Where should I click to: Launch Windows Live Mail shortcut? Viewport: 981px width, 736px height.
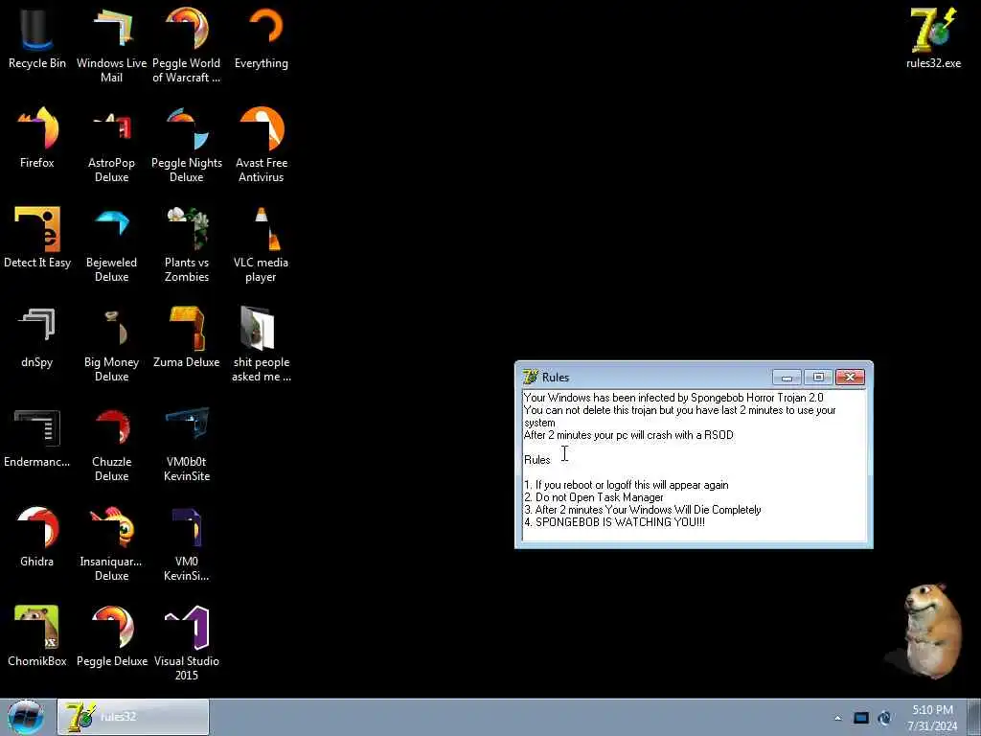pos(111,44)
